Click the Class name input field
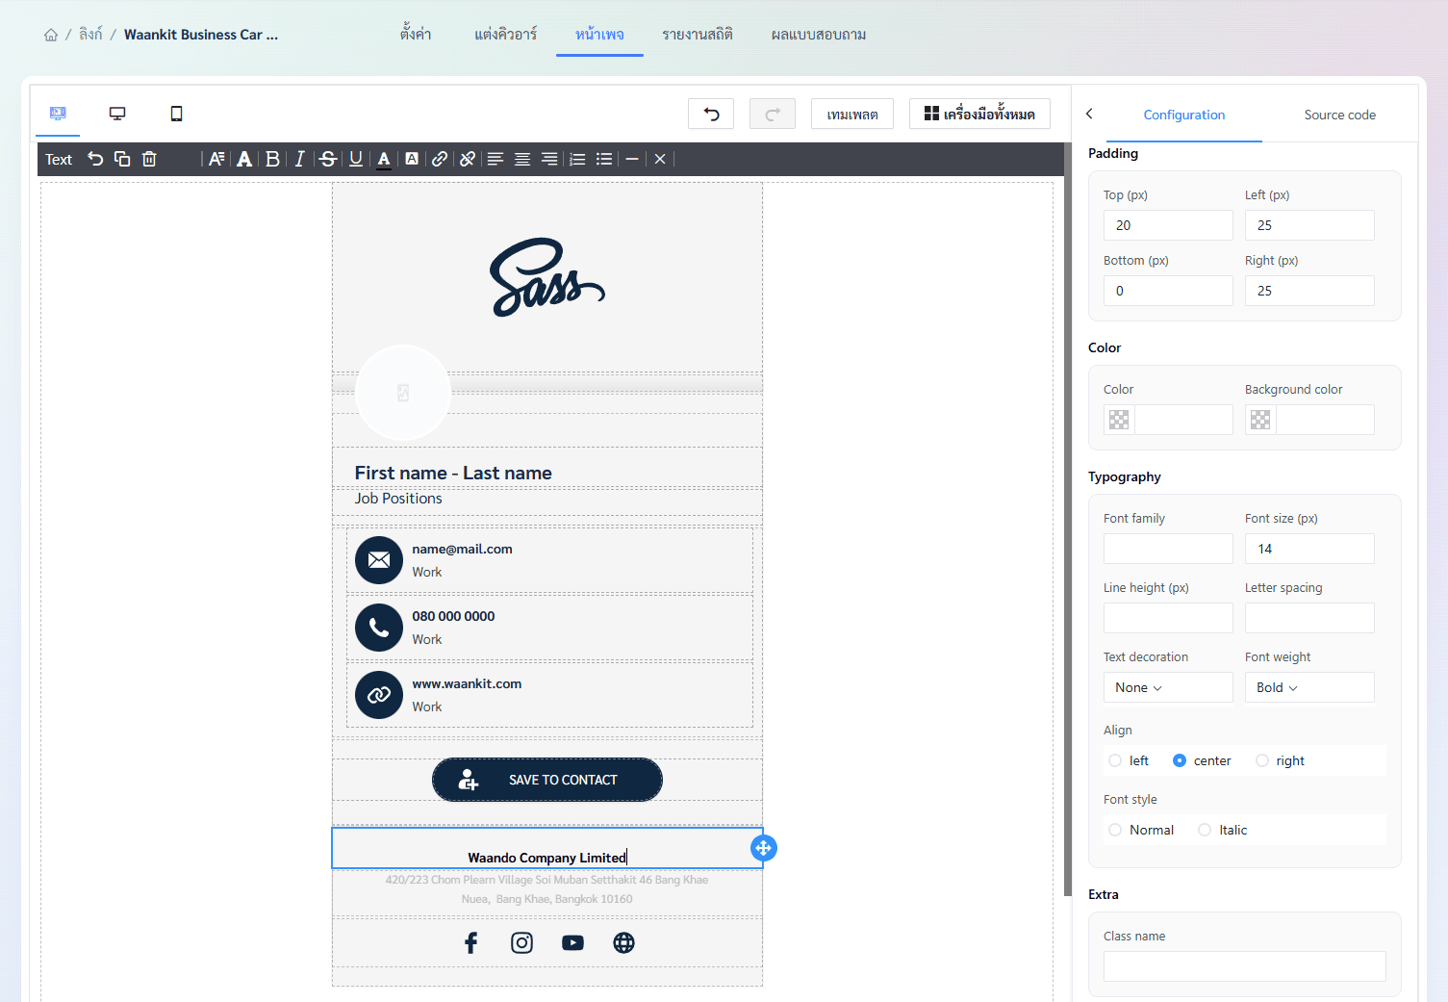This screenshot has width=1448, height=1002. 1245,966
